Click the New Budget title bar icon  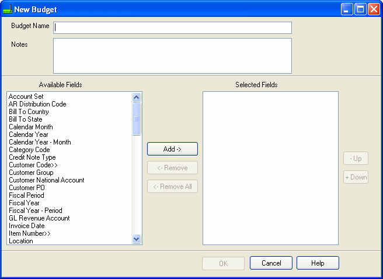coord(8,9)
